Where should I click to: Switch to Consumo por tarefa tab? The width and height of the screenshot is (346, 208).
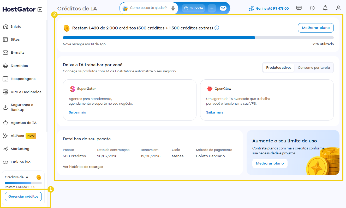point(314,68)
